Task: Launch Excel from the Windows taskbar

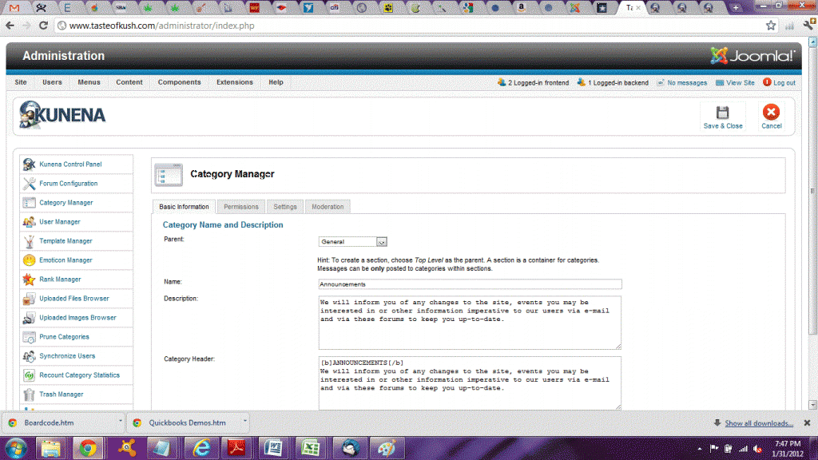Action: pos(308,447)
